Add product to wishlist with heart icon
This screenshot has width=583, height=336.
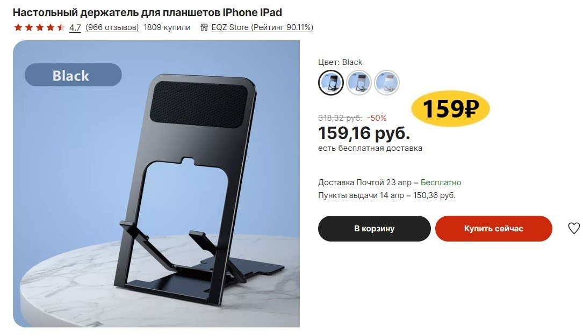(x=574, y=228)
